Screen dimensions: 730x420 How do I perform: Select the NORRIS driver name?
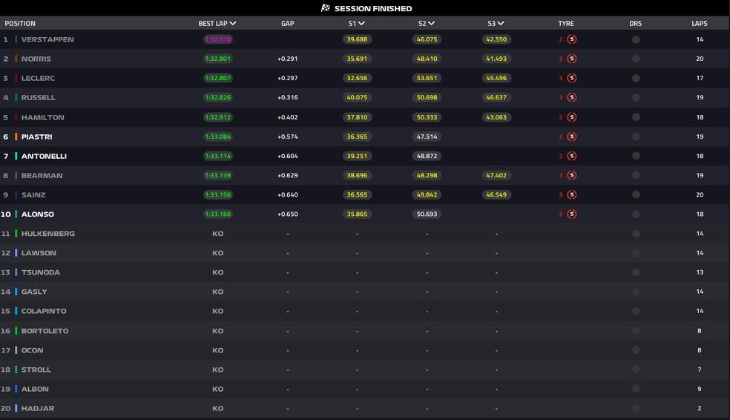[36, 59]
